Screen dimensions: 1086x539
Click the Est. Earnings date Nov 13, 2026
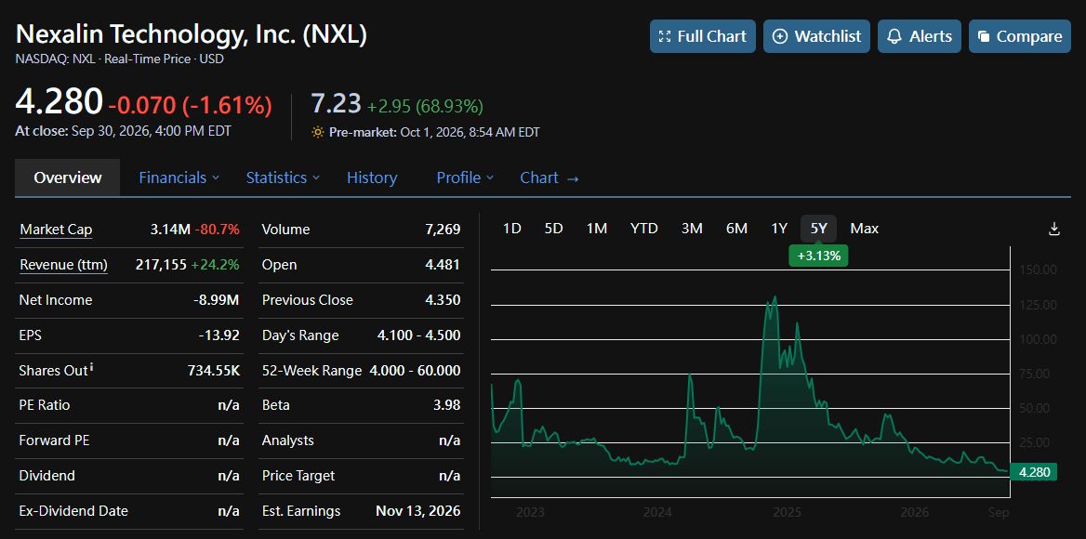click(x=418, y=511)
